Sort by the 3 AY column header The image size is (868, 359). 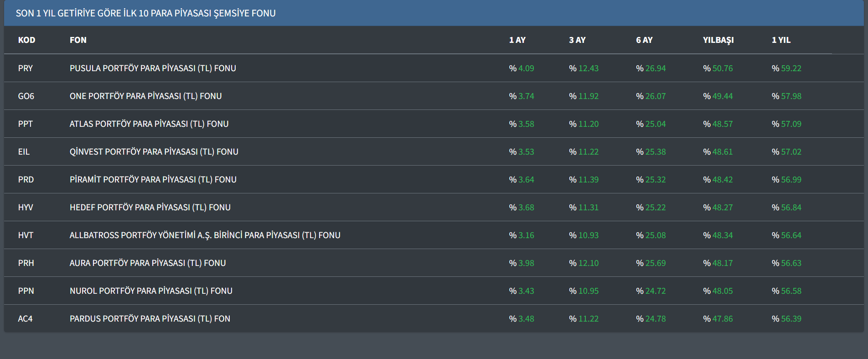click(577, 40)
